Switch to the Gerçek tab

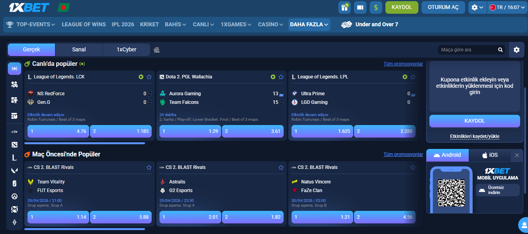[x=31, y=50]
